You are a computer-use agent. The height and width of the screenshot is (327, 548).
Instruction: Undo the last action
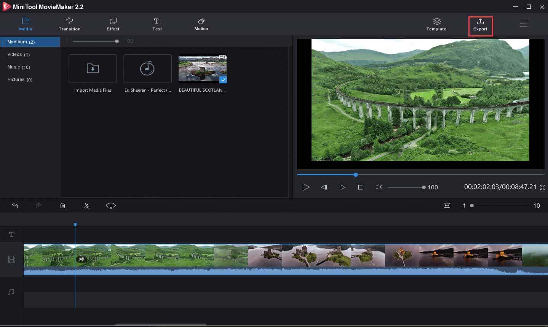tap(15, 205)
